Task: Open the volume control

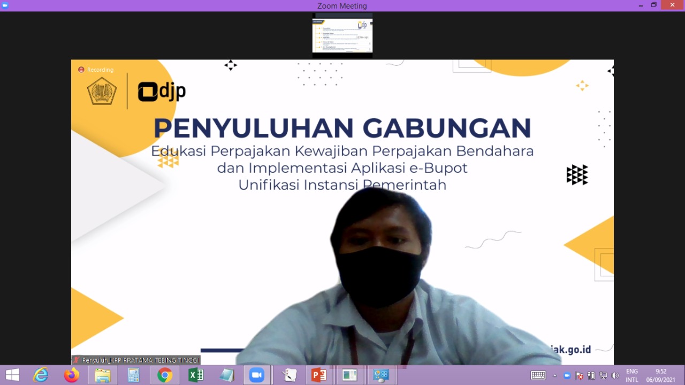Action: click(x=615, y=376)
